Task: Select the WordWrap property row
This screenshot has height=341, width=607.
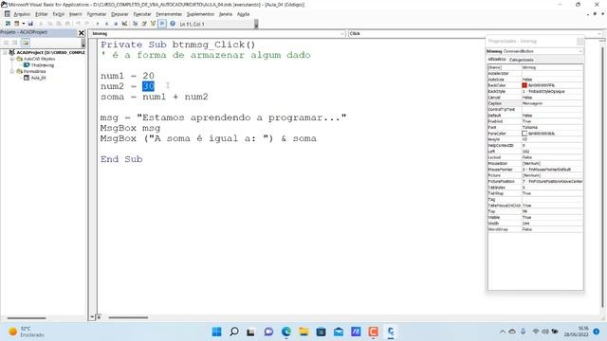Action: (535, 229)
